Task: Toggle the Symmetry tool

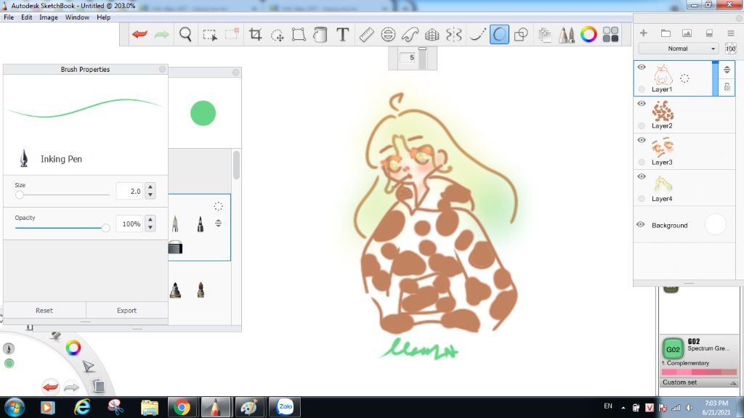Action: (x=453, y=35)
